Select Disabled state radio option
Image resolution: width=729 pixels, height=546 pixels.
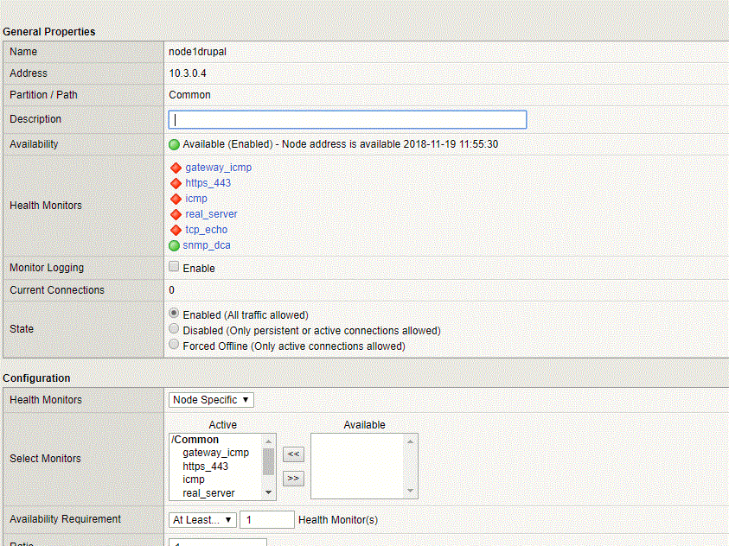[x=175, y=329]
